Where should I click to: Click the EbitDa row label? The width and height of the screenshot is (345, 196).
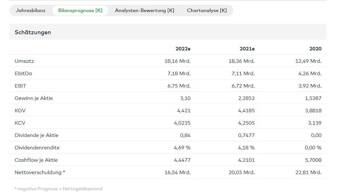click(x=23, y=73)
